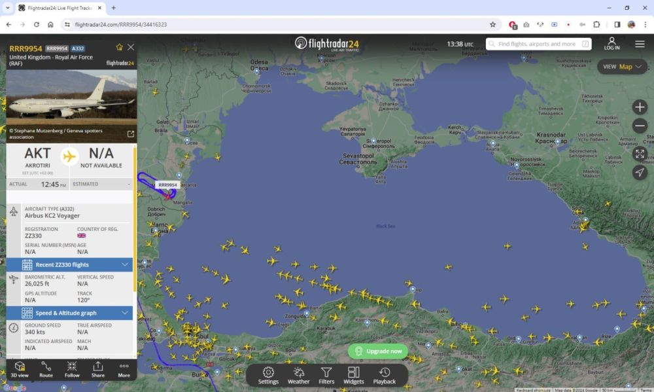Toggle fullscreen map mode
The width and height of the screenshot is (654, 392).
(x=640, y=154)
